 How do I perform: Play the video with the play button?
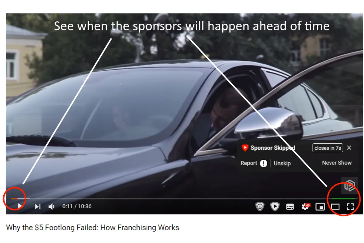point(20,207)
